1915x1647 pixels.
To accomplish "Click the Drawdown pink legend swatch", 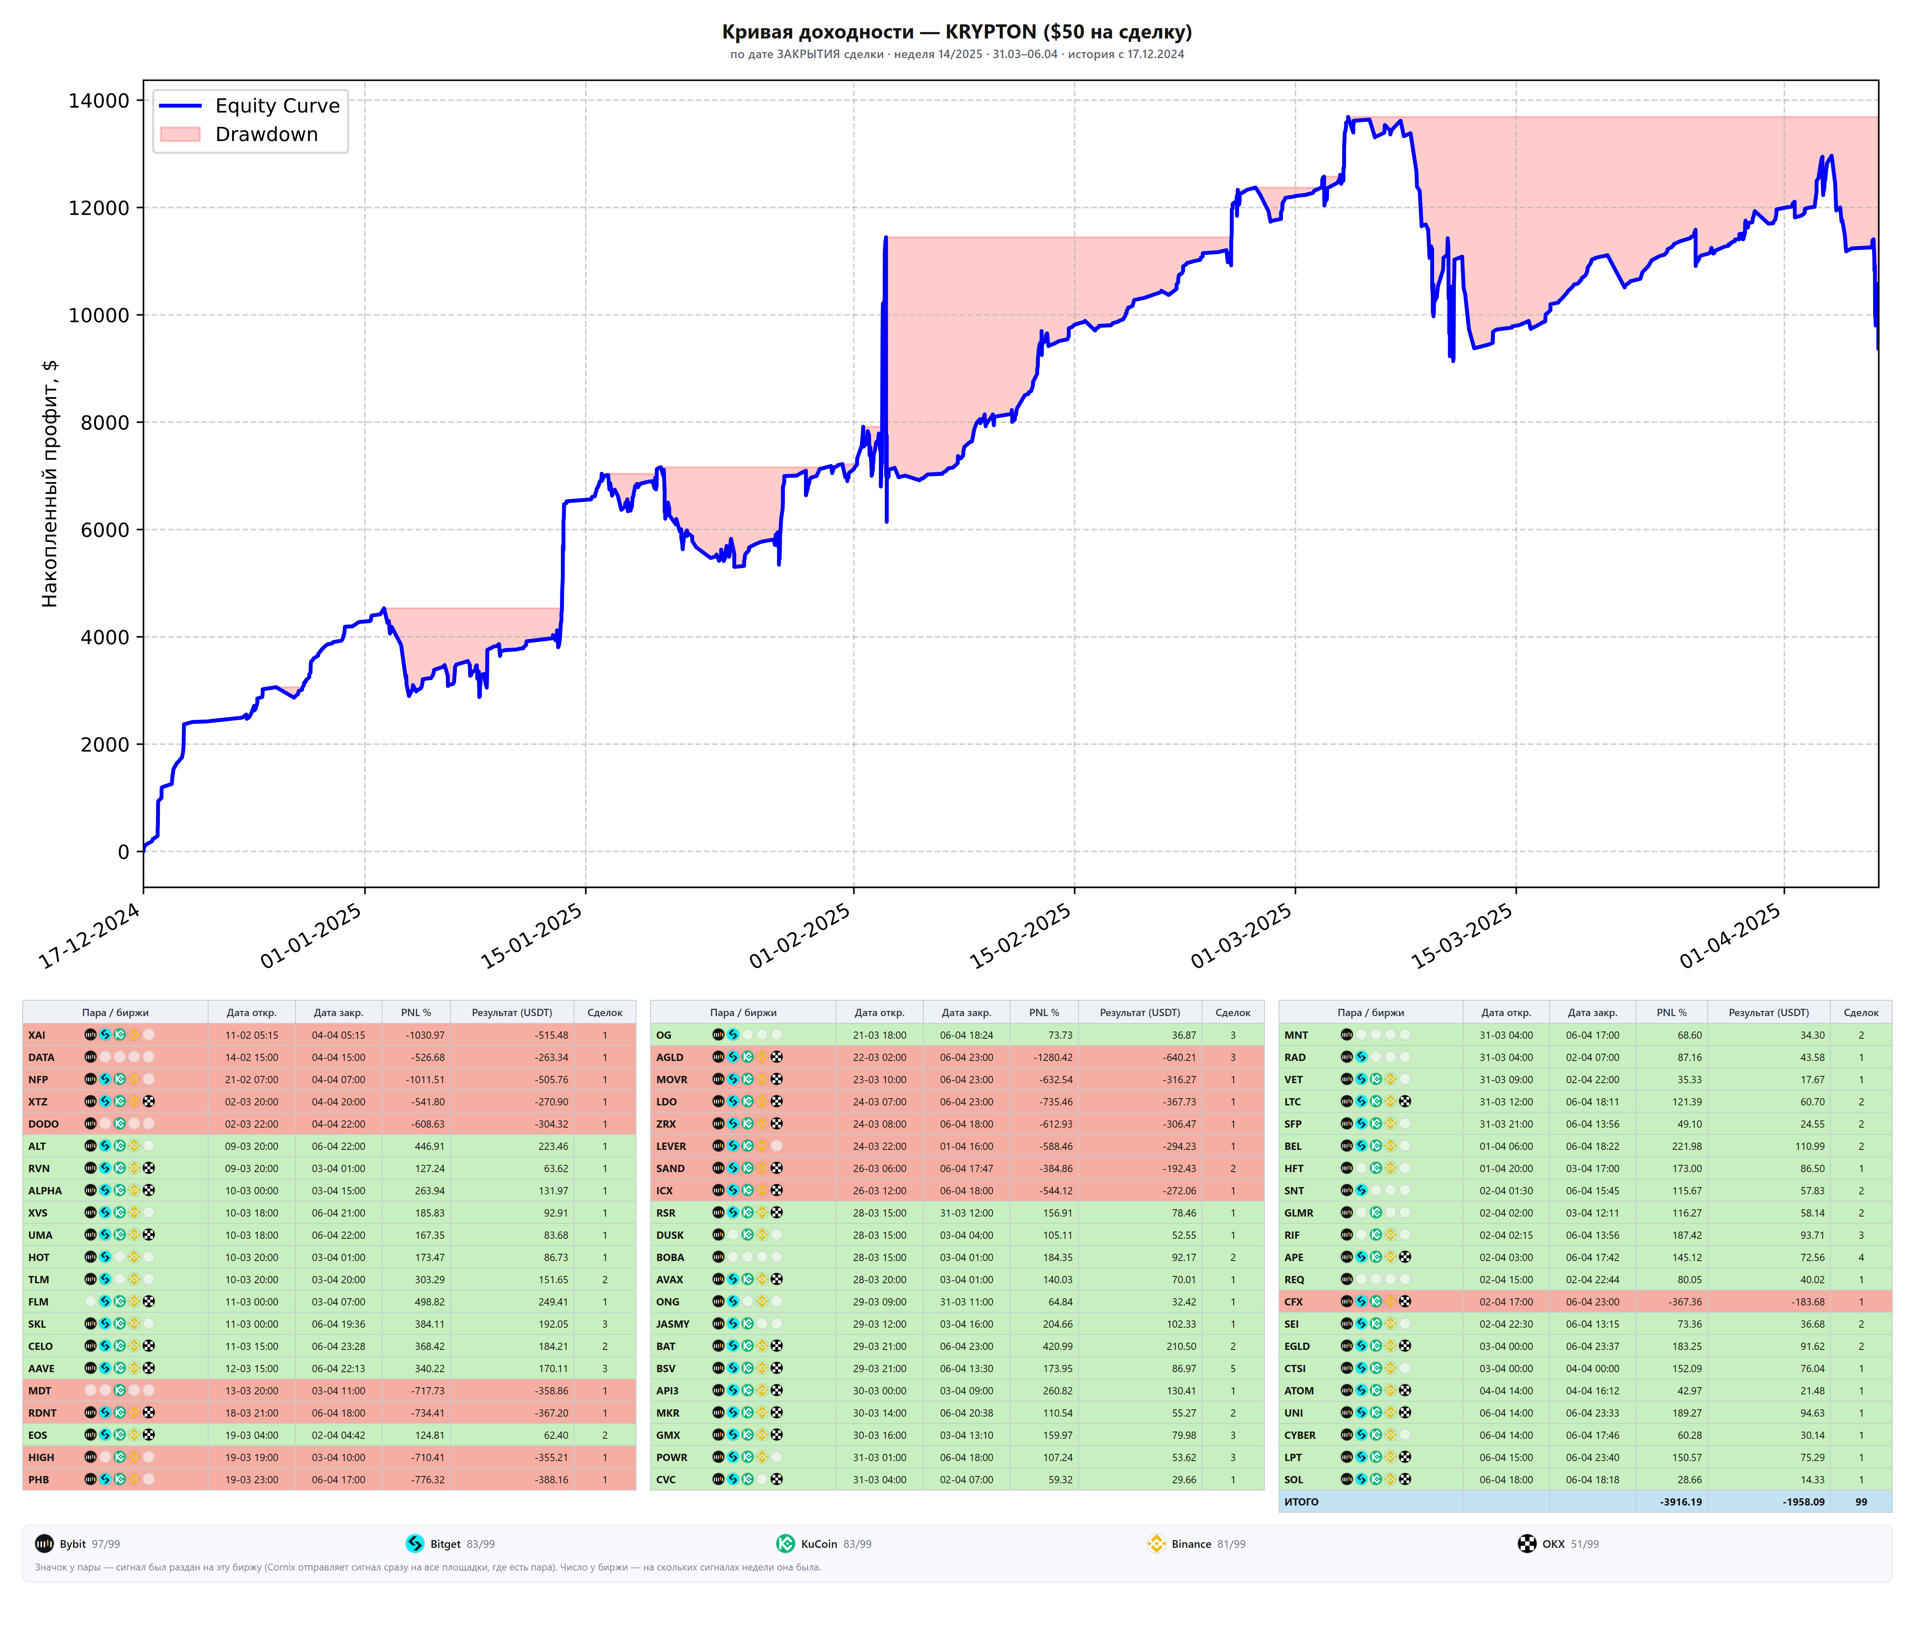I will tap(181, 134).
